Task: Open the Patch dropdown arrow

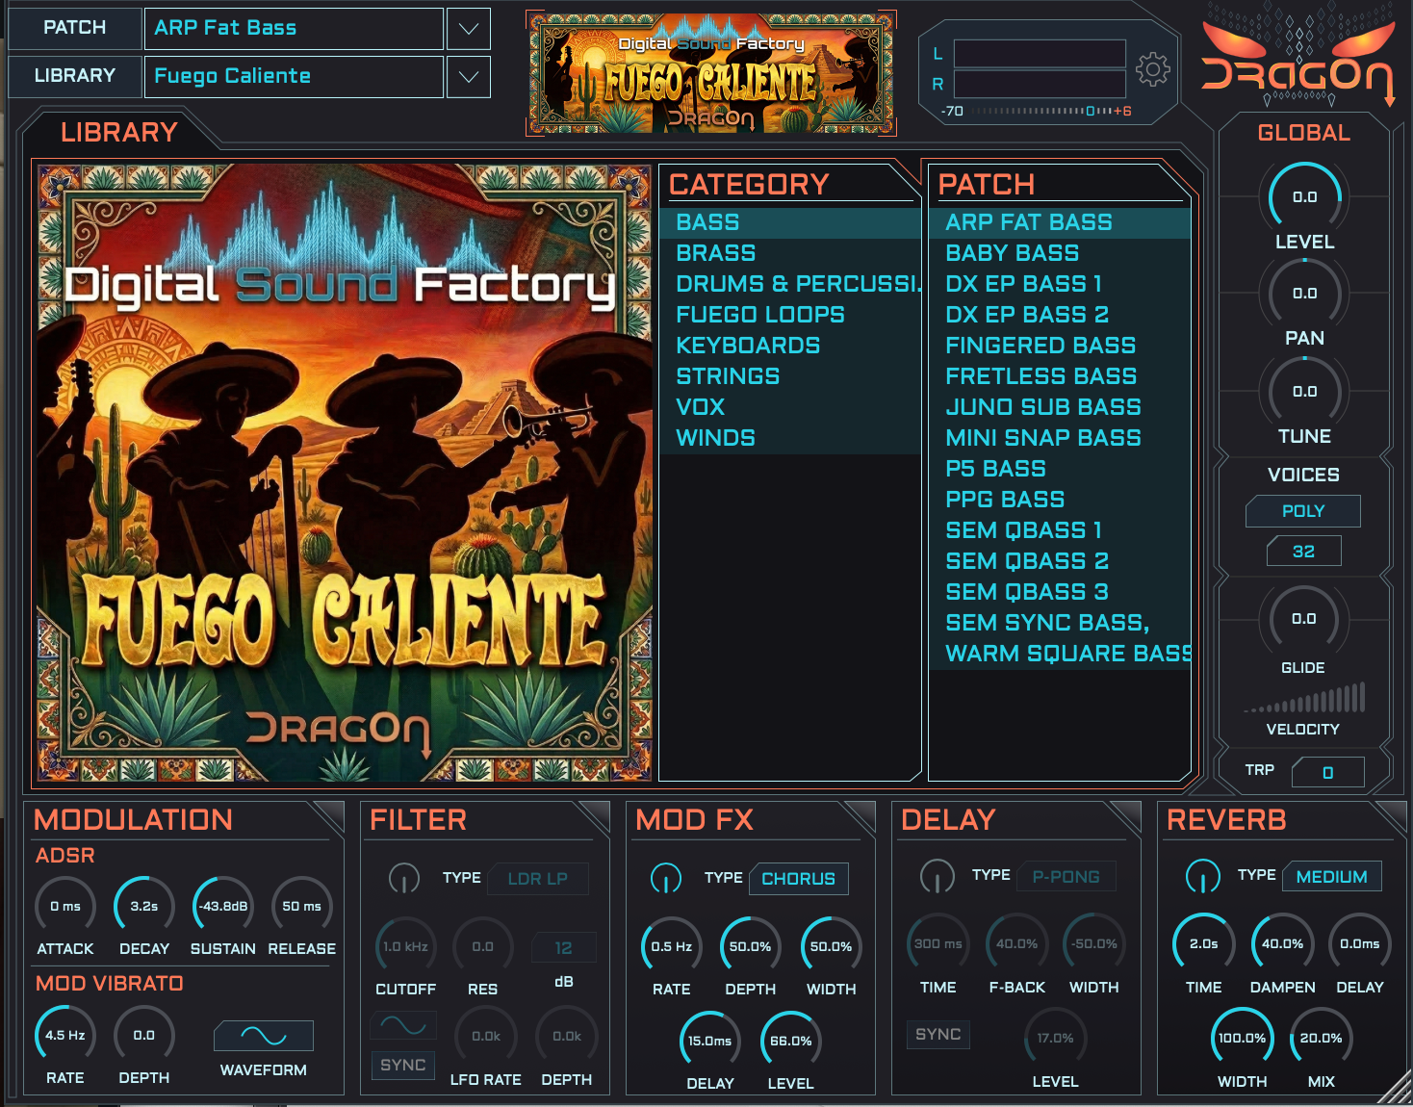Action: pyautogui.click(x=469, y=29)
